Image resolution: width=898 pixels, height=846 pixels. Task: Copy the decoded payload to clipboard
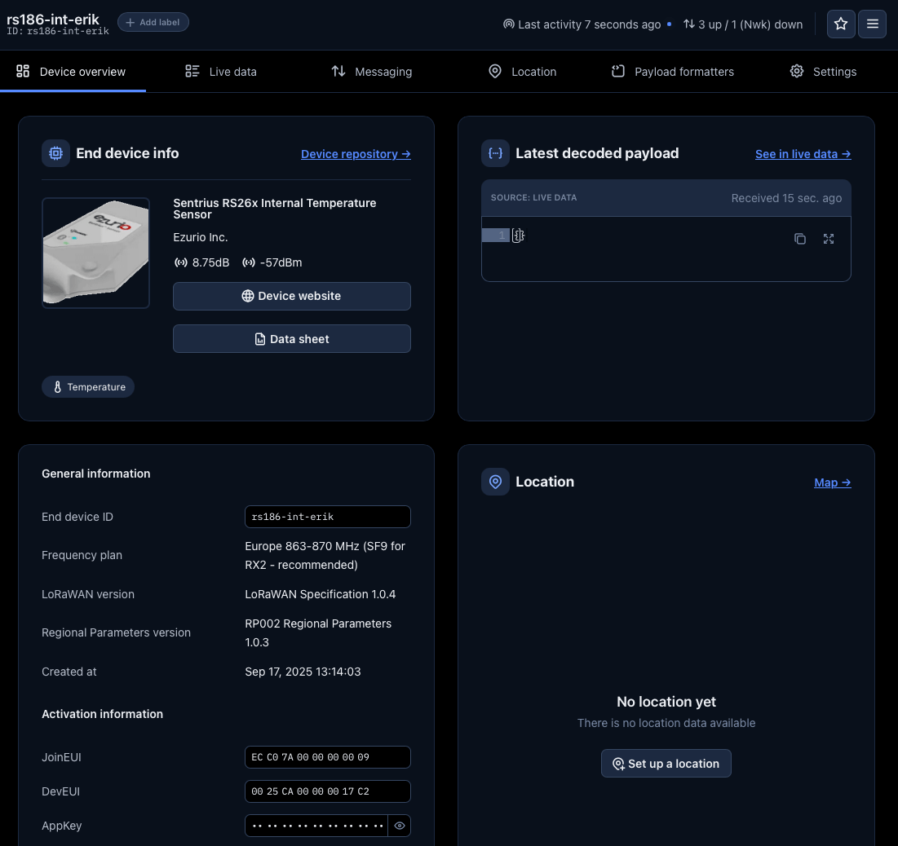[x=800, y=239]
